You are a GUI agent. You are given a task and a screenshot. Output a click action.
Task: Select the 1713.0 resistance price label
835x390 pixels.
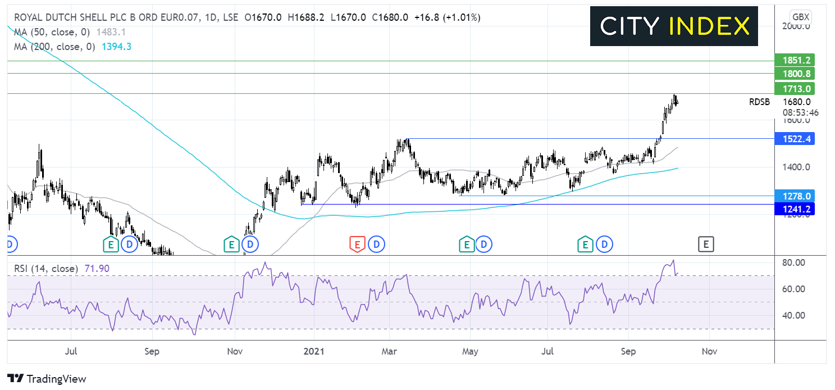pos(794,88)
